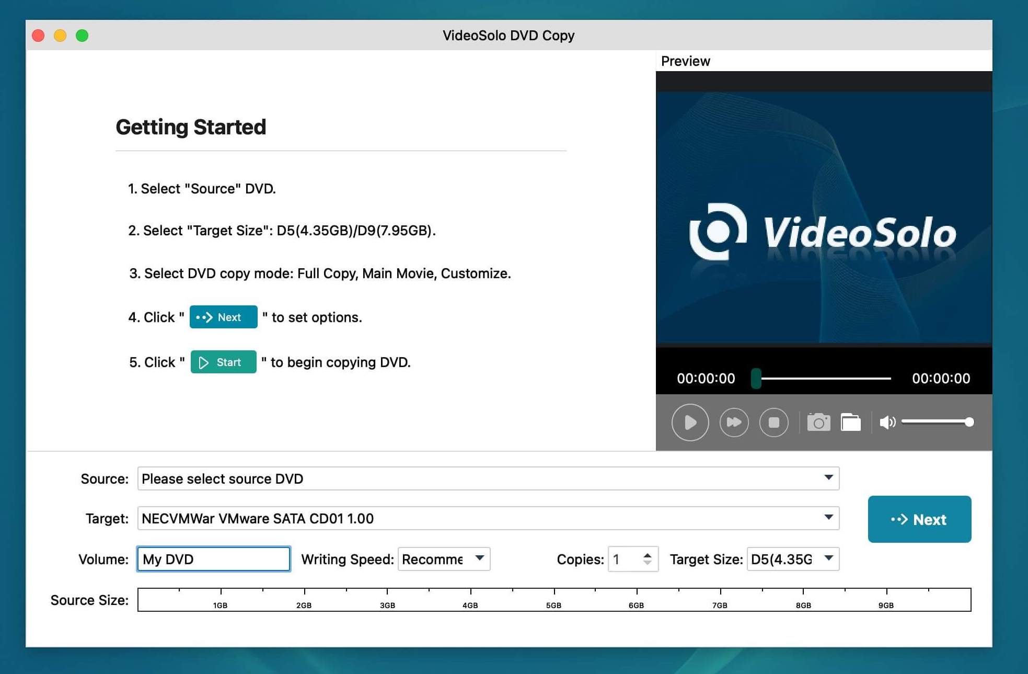Screen dimensions: 1028x674
Task: Expand the Target Size dropdown
Action: (x=793, y=559)
